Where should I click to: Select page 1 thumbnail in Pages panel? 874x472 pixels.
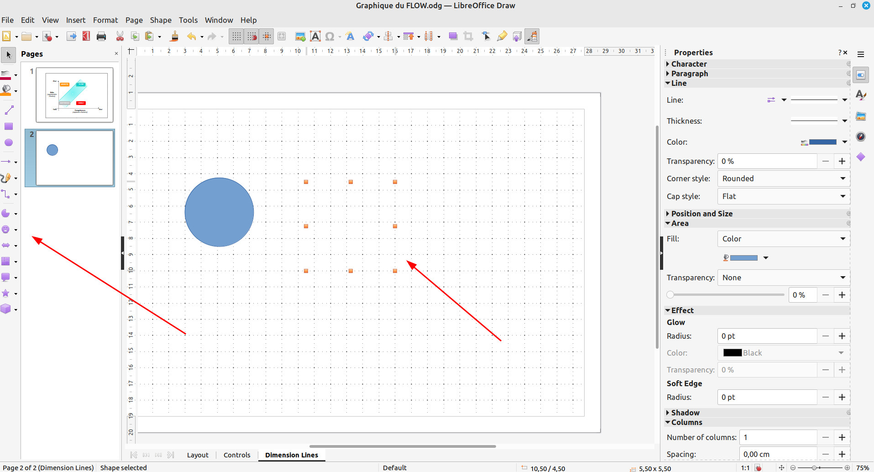pos(75,95)
